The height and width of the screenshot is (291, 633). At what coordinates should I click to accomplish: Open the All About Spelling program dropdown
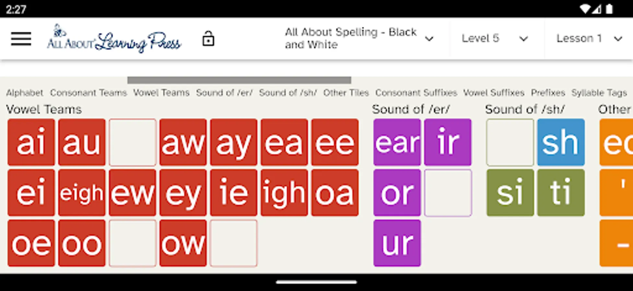tap(359, 38)
